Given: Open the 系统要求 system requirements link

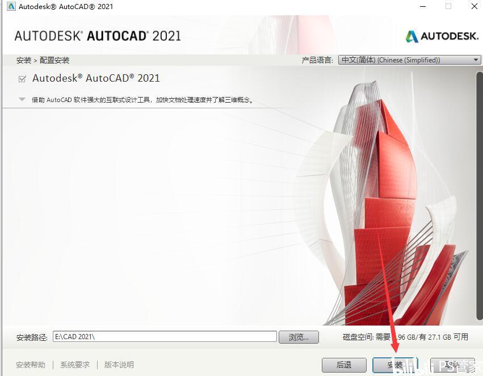Looking at the screenshot, I should click(x=75, y=365).
